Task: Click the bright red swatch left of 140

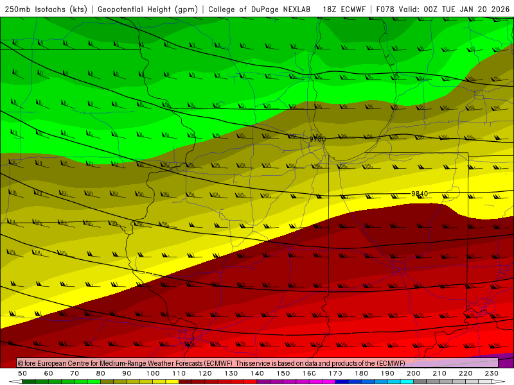Action: (251, 381)
